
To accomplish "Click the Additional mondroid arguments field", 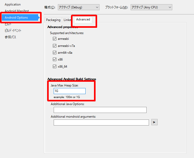I will (101, 122).
